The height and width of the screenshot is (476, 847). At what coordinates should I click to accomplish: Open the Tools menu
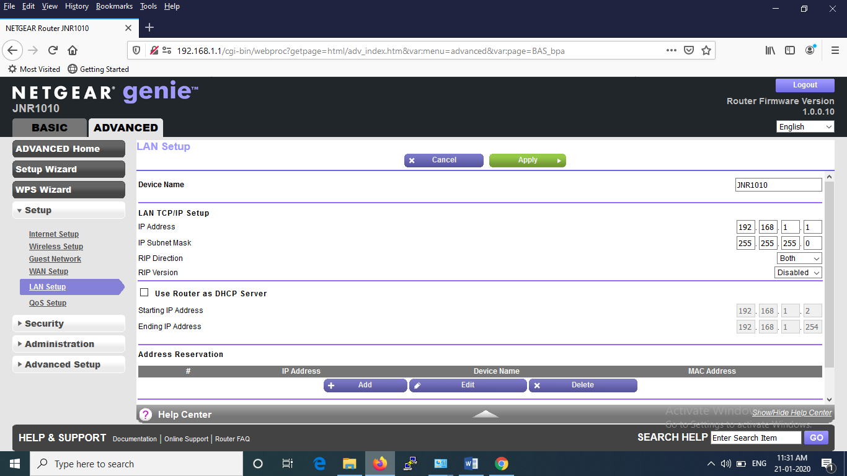148,6
